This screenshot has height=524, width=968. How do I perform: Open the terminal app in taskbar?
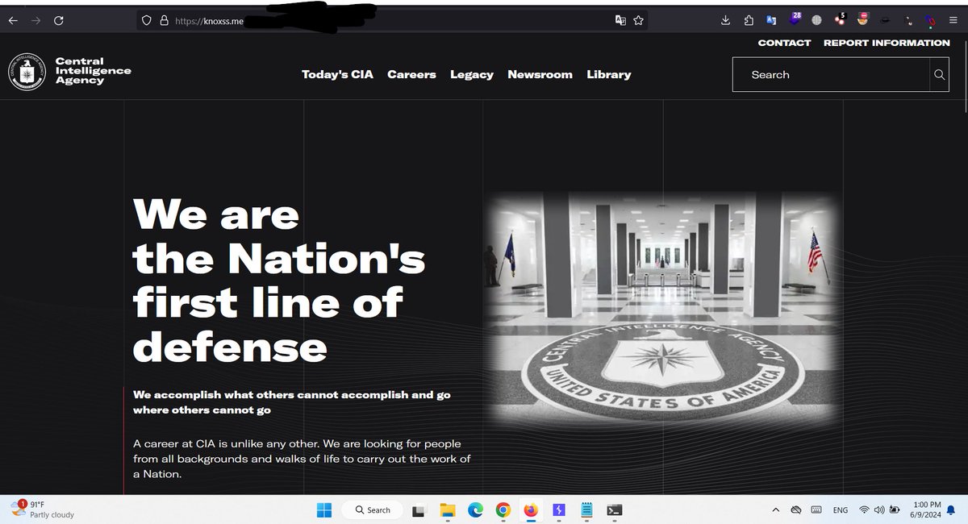coord(615,509)
